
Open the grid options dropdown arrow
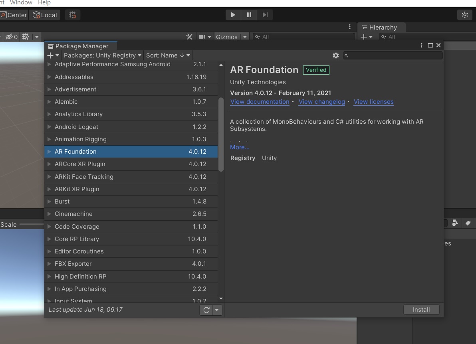tap(37, 37)
